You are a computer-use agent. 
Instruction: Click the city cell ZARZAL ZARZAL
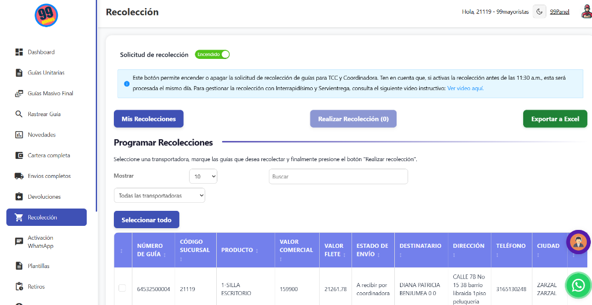click(547, 289)
